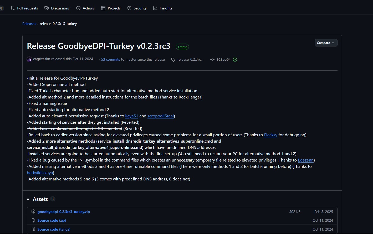This screenshot has height=234, width=373.
Task: Click the Discussions speech bubble icon
Action: (47, 8)
